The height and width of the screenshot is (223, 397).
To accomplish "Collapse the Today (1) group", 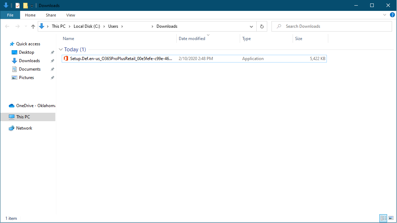I will tap(61, 50).
